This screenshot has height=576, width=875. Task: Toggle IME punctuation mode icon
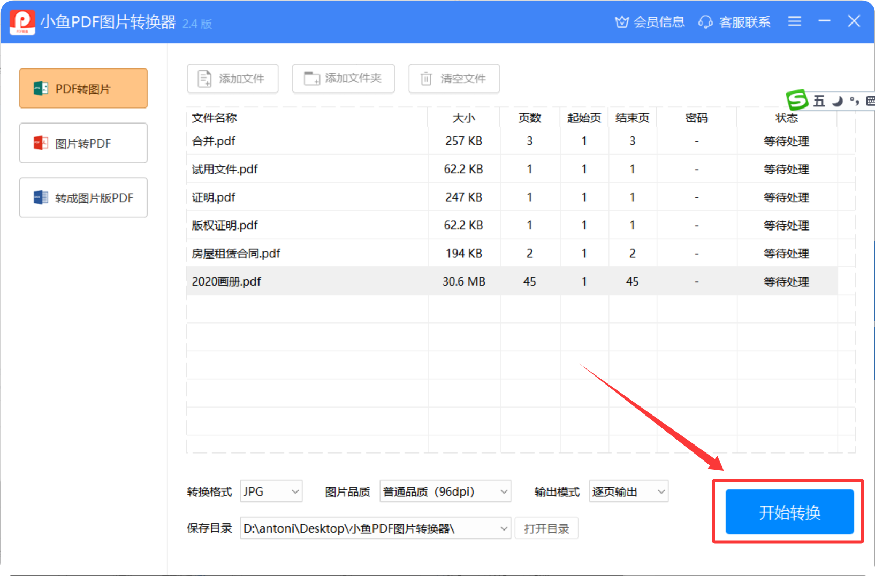pyautogui.click(x=854, y=101)
